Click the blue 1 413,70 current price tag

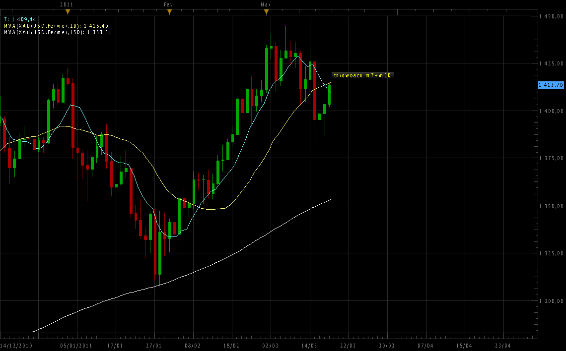(551, 85)
